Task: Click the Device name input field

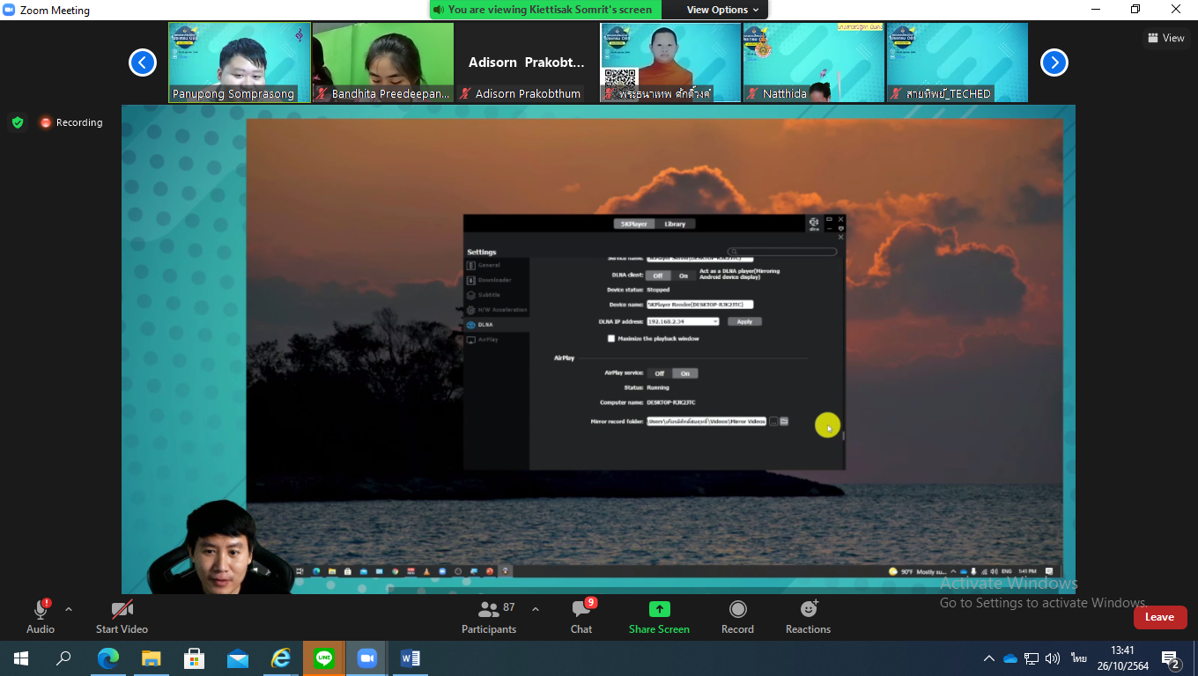Action: tap(700, 305)
